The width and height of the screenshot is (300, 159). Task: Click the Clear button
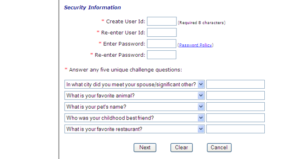[x=181, y=147]
